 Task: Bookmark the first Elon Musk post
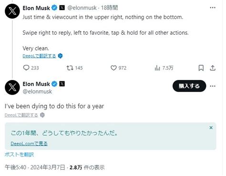tap(201, 68)
